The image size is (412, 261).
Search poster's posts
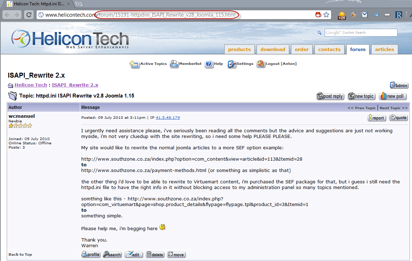click(x=112, y=254)
